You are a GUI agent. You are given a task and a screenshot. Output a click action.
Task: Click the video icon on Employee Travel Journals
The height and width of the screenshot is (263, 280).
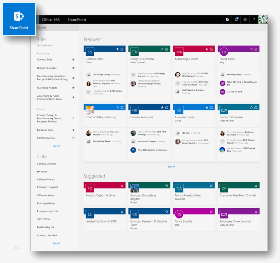[224, 214]
